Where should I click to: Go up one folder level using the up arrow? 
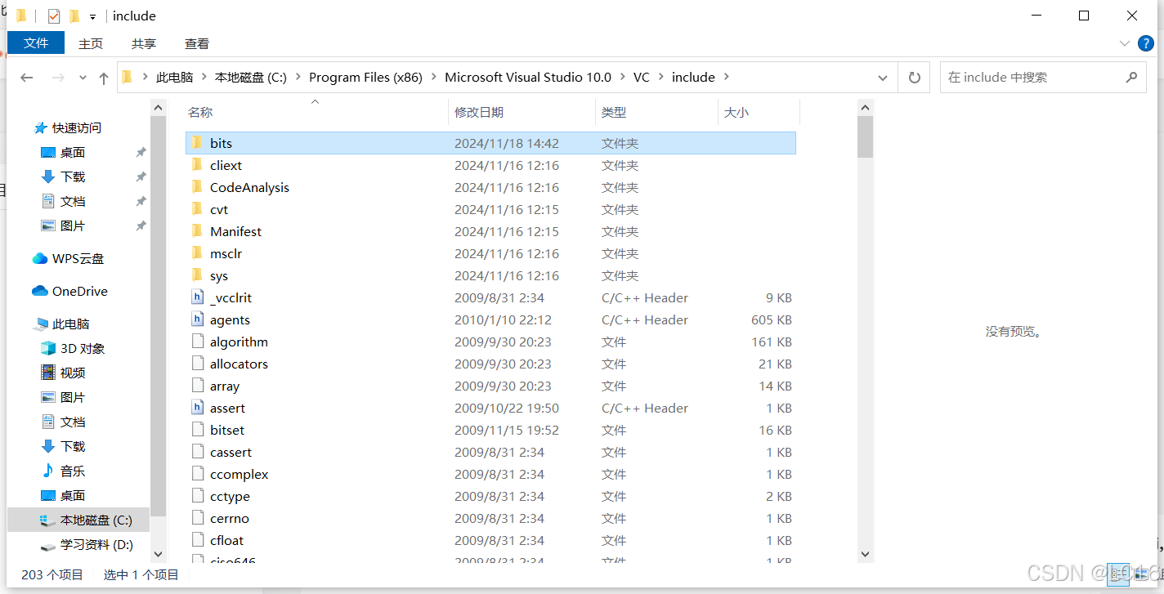102,77
